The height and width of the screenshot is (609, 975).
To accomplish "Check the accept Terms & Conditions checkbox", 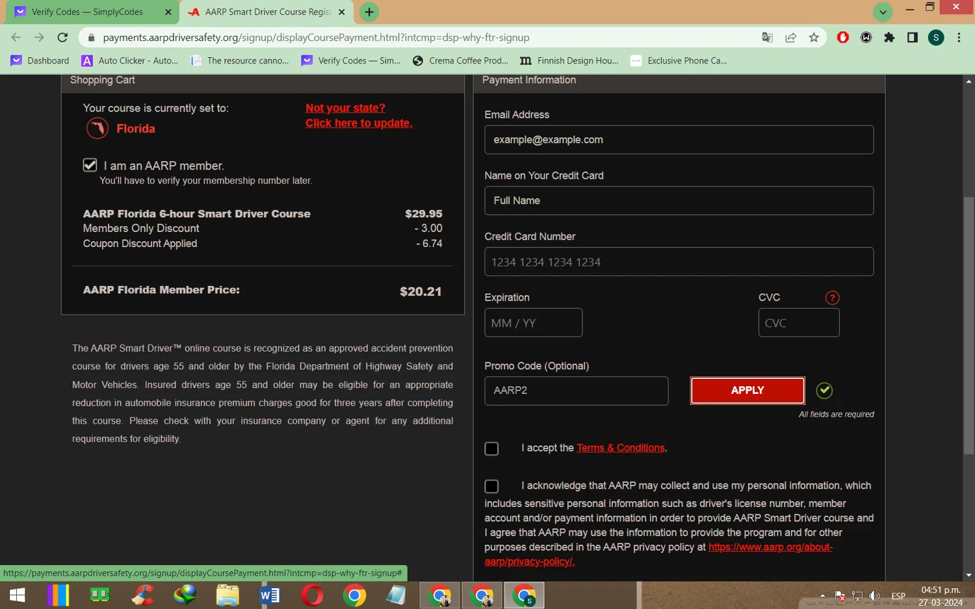I will point(491,448).
